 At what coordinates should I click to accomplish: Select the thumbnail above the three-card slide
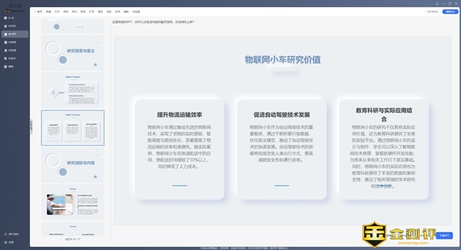[x=72, y=90]
